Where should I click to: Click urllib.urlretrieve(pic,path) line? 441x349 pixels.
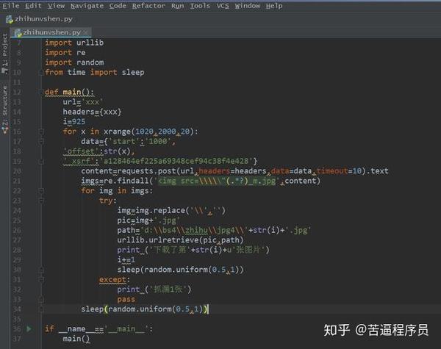click(180, 240)
